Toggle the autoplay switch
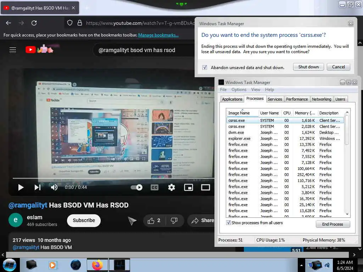Image resolution: width=363 pixels, height=272 pixels. 136,187
